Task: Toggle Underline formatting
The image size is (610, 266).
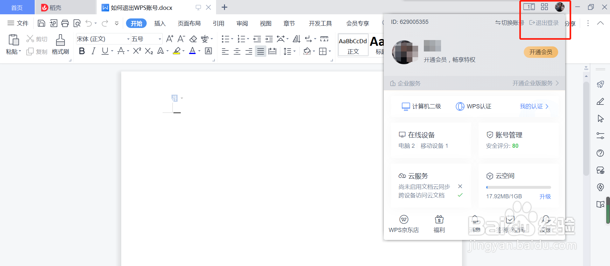Action: point(105,51)
